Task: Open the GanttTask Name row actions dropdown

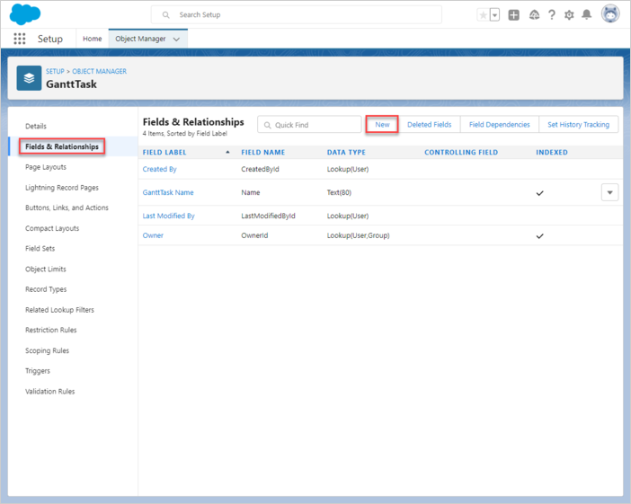Action: [x=609, y=192]
